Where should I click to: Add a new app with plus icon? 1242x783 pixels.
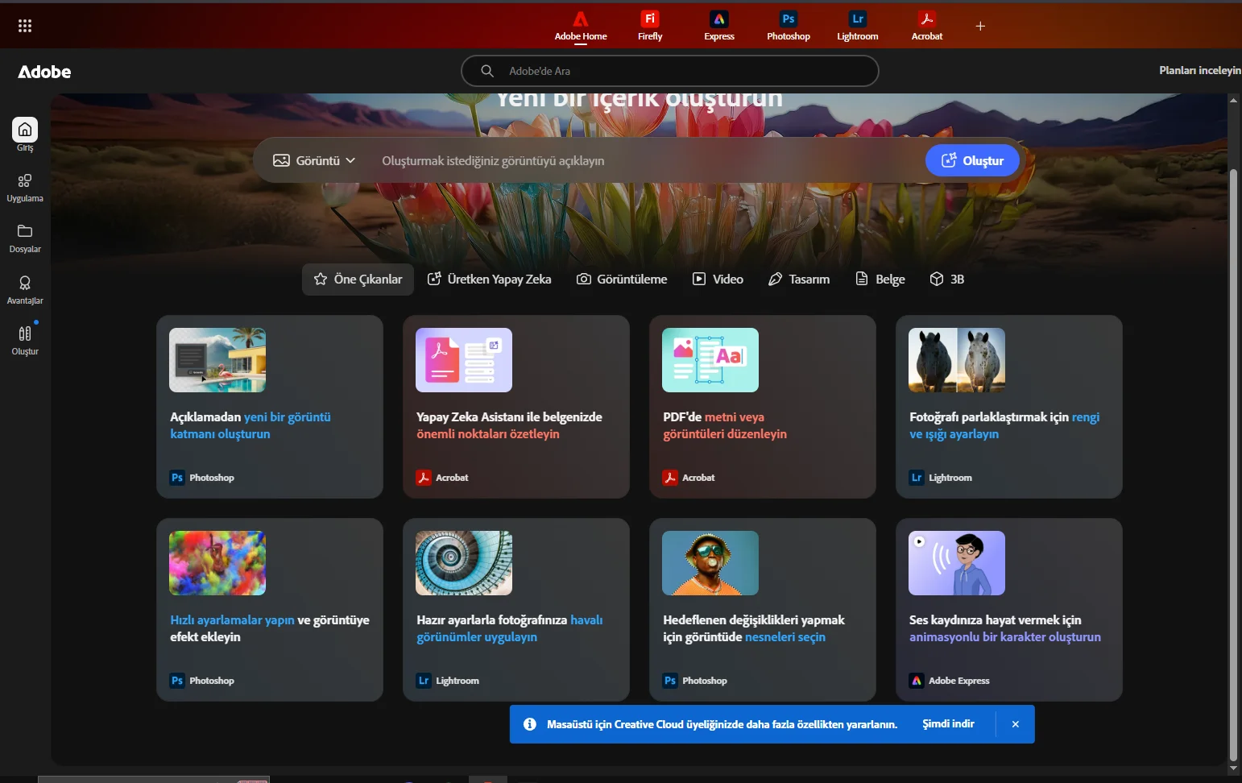980,26
